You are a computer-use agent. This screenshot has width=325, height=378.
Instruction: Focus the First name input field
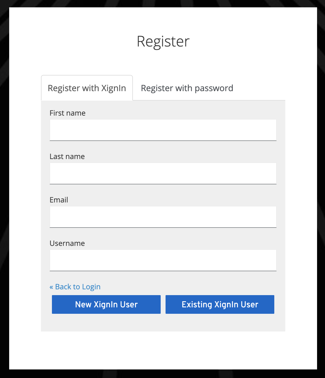(x=163, y=130)
